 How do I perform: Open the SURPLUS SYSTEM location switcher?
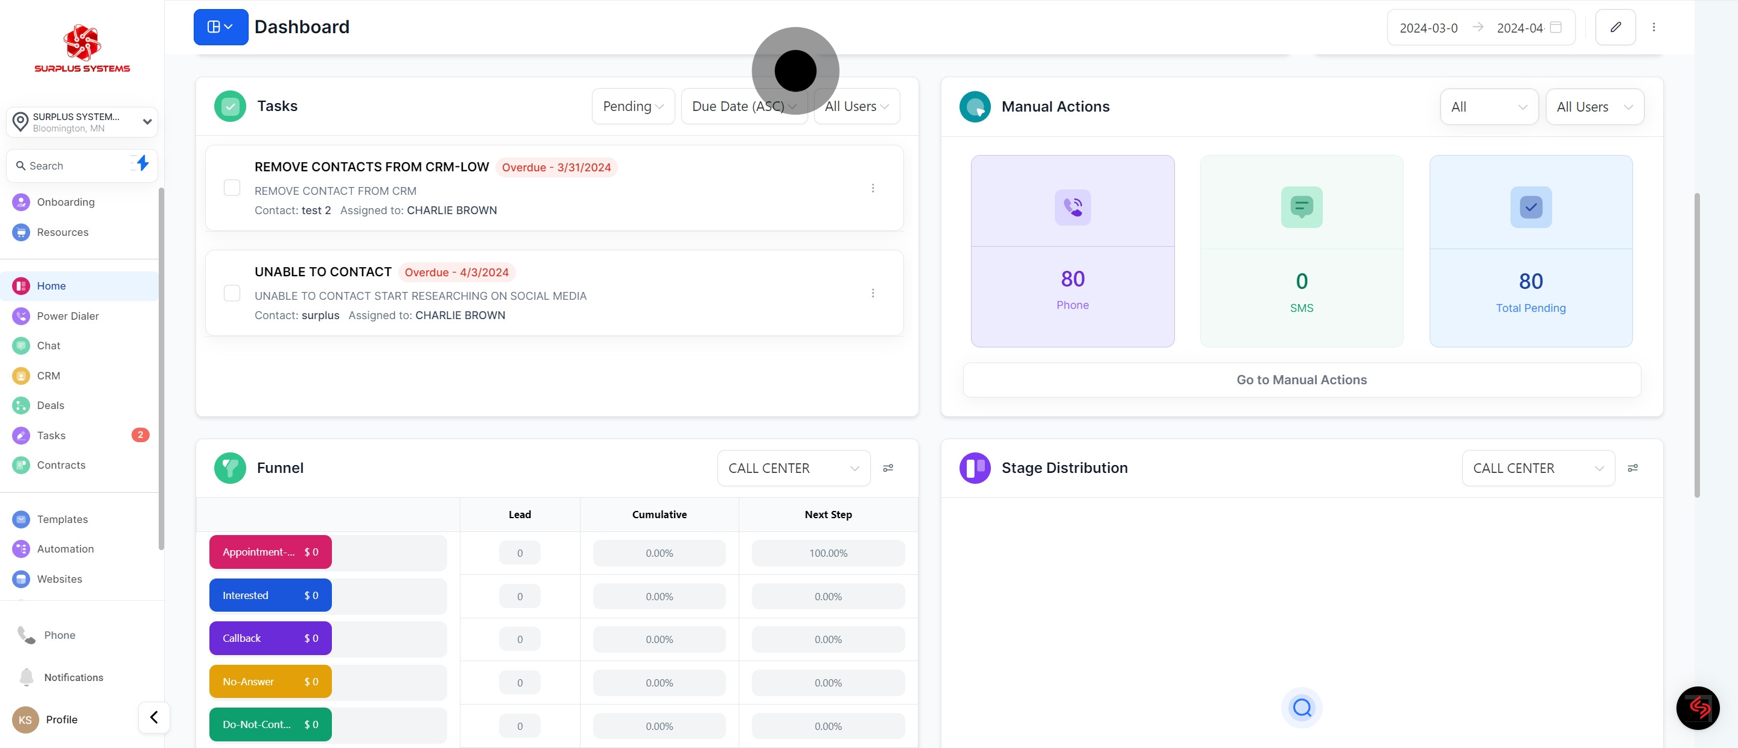(x=81, y=122)
